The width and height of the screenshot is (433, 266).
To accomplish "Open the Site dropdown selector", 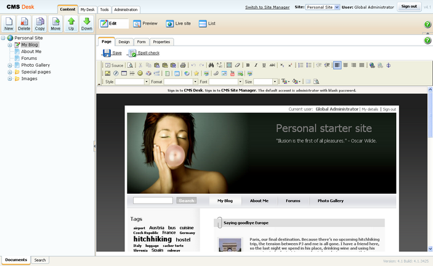I will (x=323, y=7).
